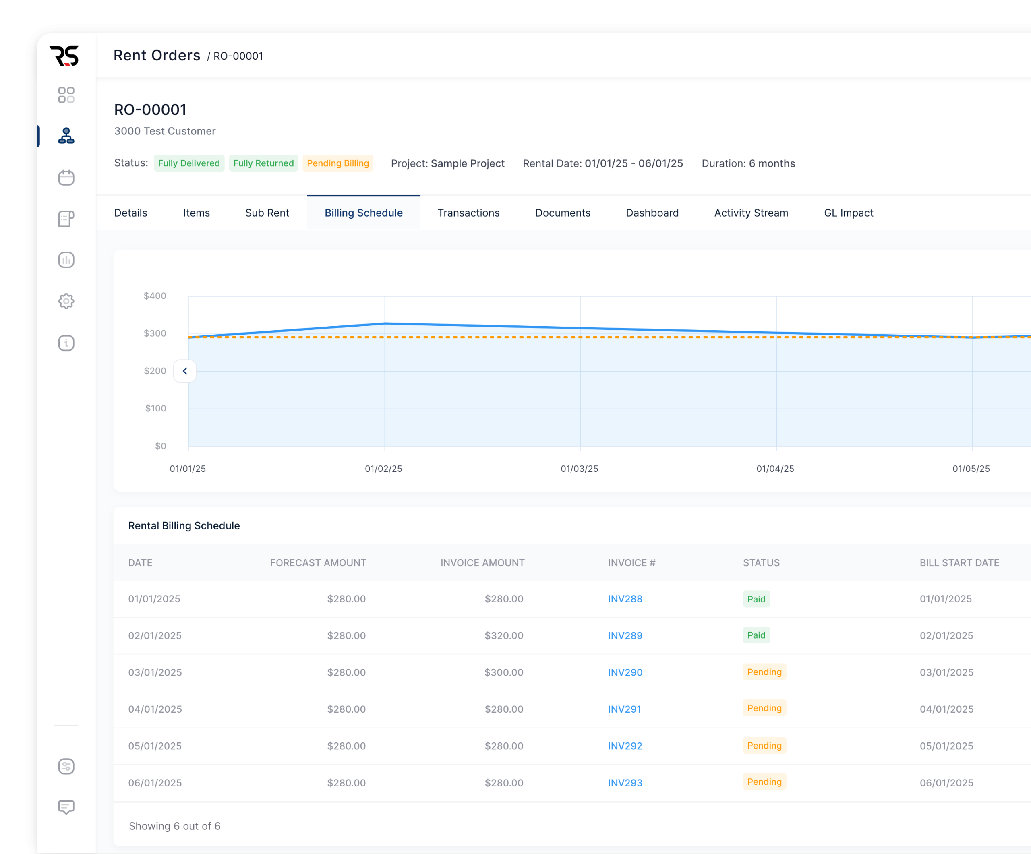Click the 01/02/25 peak on chart line
The width and height of the screenshot is (1031, 854).
(x=385, y=323)
